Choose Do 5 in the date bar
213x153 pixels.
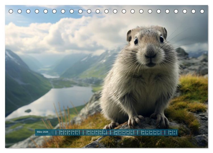click(x=73, y=133)
